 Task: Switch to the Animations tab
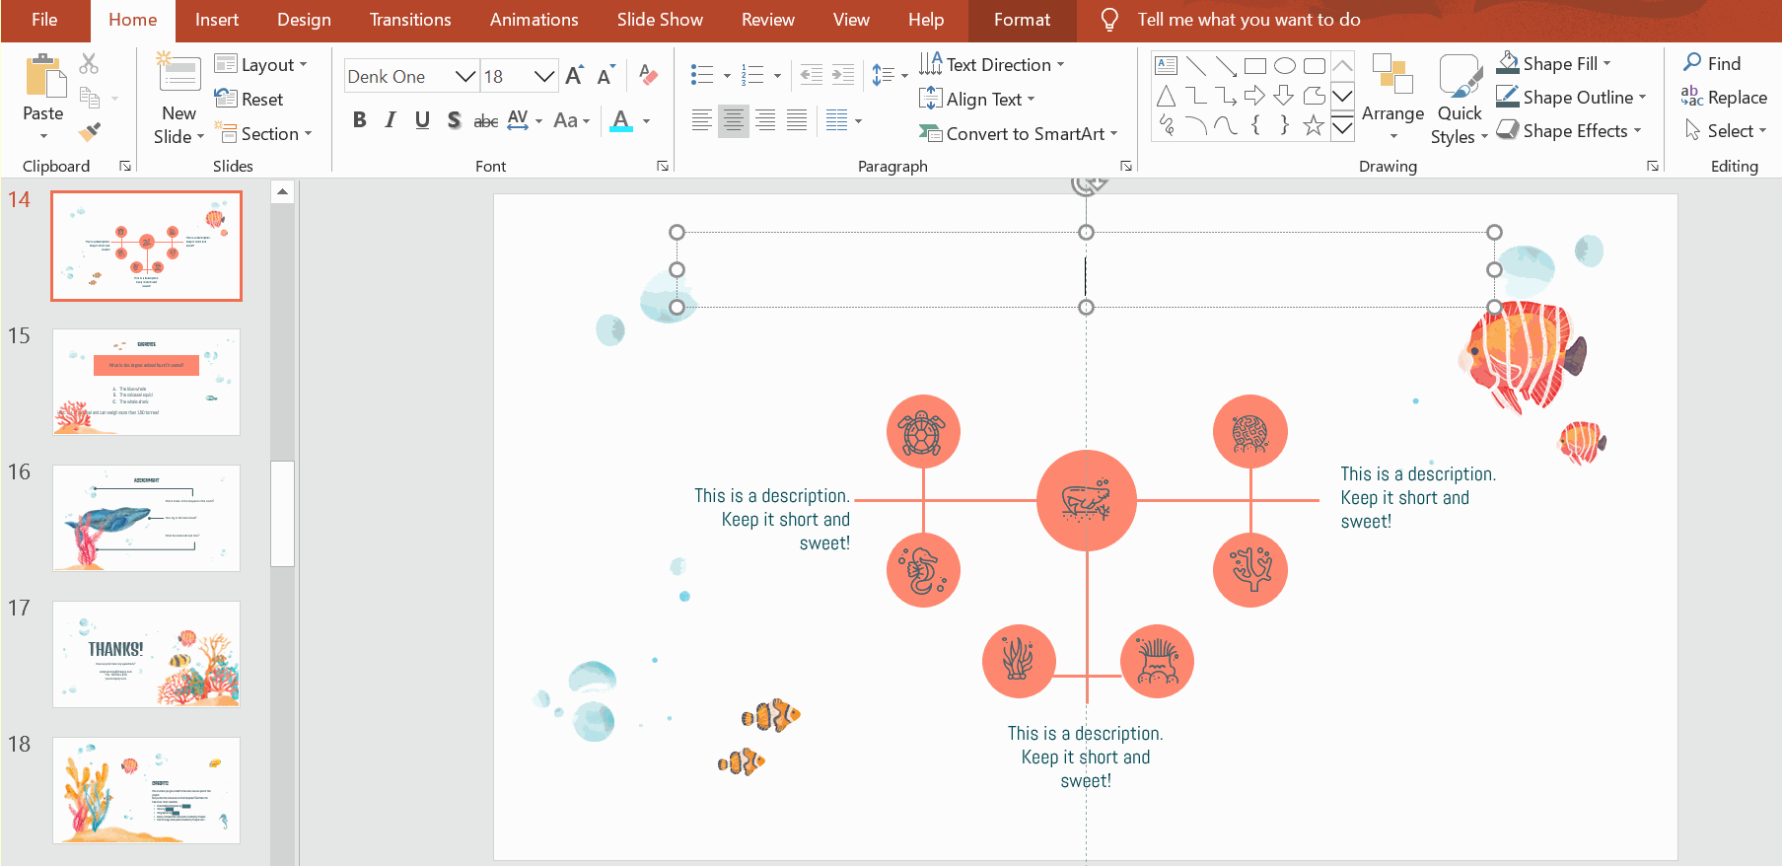tap(534, 20)
